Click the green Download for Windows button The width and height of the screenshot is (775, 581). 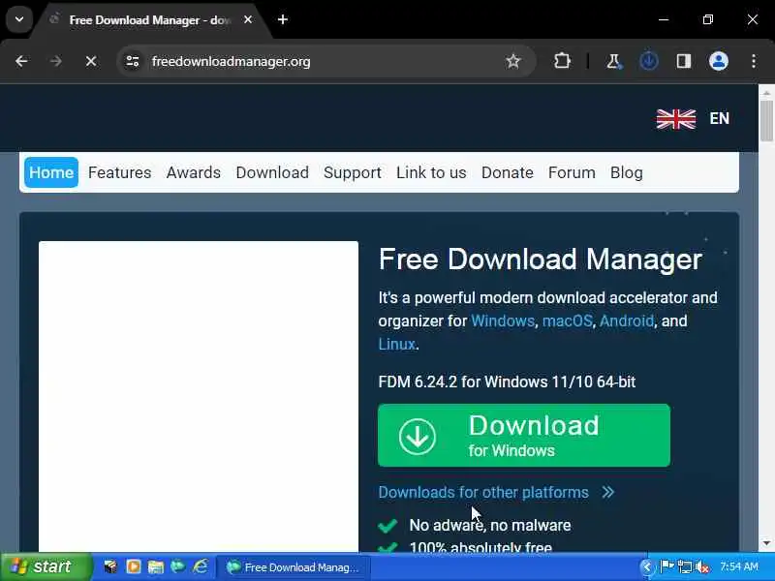[x=524, y=435]
